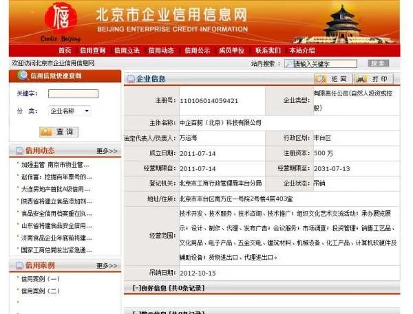Open news link 加强监管 南京市物业管…
The height and width of the screenshot is (314, 413).
[55, 165]
